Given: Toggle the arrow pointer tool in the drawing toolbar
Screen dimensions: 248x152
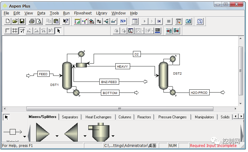Looking at the screenshot, I should (x=58, y=31).
